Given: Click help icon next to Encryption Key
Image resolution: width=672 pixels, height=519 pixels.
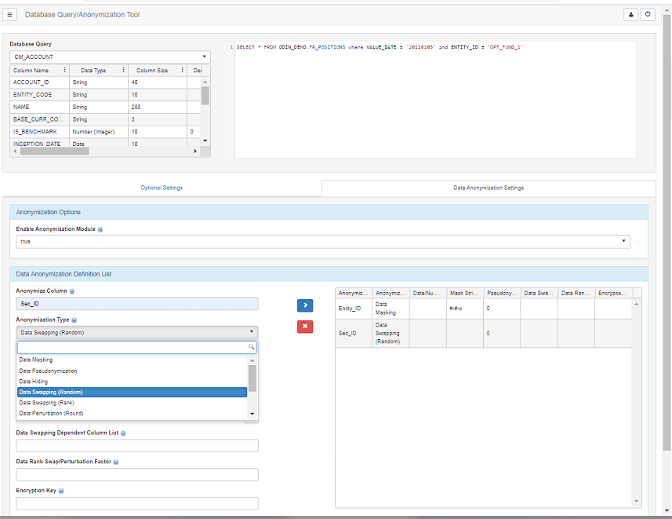Looking at the screenshot, I should [61, 491].
